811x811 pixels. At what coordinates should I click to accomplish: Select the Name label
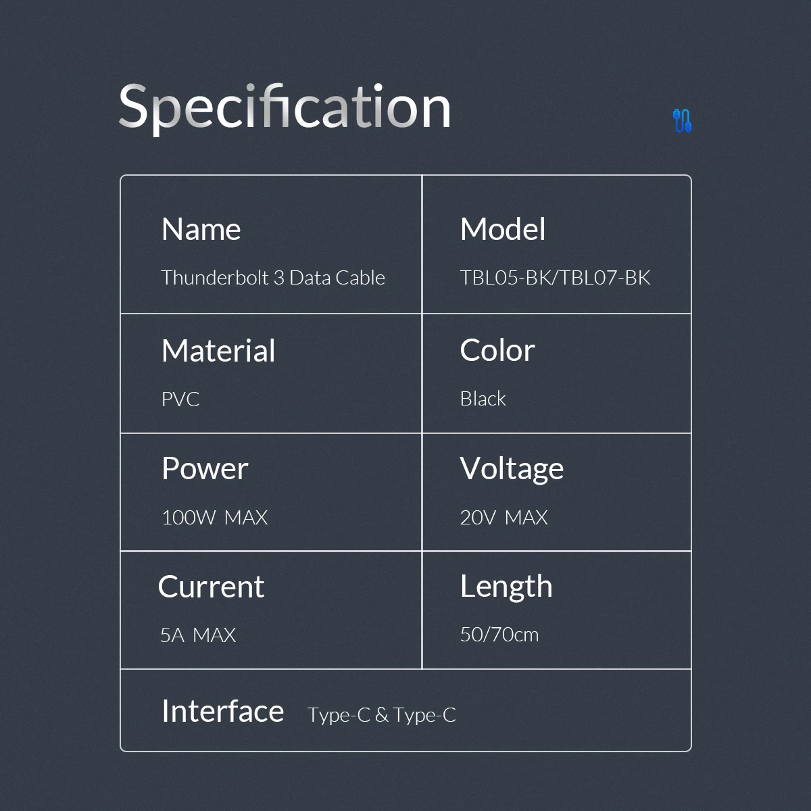tap(201, 230)
